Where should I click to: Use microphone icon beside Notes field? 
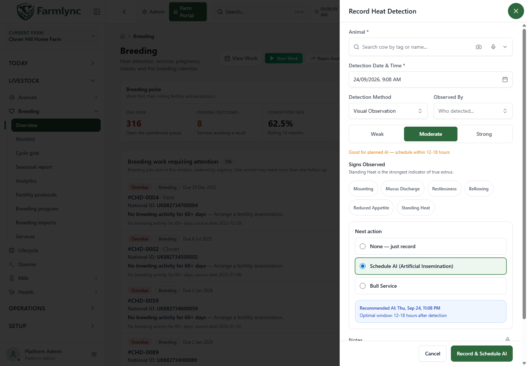(508, 339)
